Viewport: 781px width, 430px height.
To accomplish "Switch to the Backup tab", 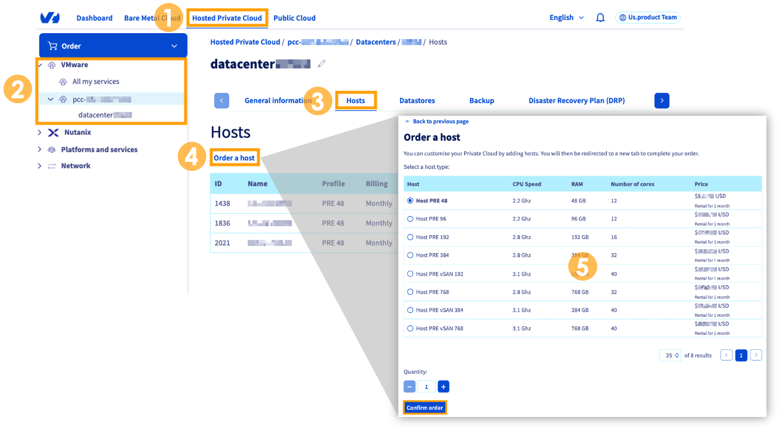I will point(482,101).
